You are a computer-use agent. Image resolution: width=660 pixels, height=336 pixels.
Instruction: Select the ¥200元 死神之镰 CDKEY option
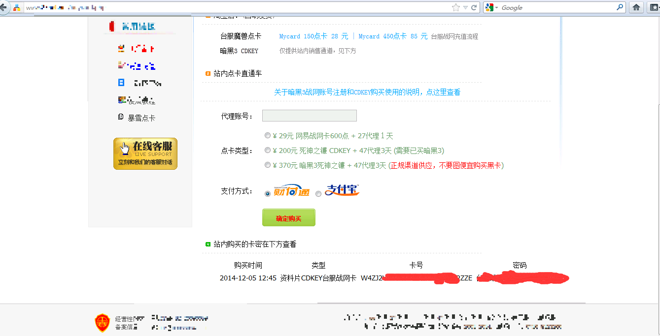[268, 151]
